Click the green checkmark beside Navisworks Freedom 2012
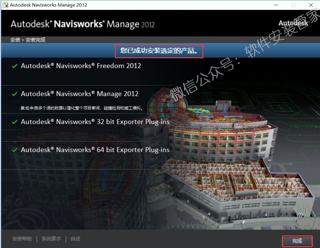Screen dimensions: 320x248 click(x=14, y=66)
